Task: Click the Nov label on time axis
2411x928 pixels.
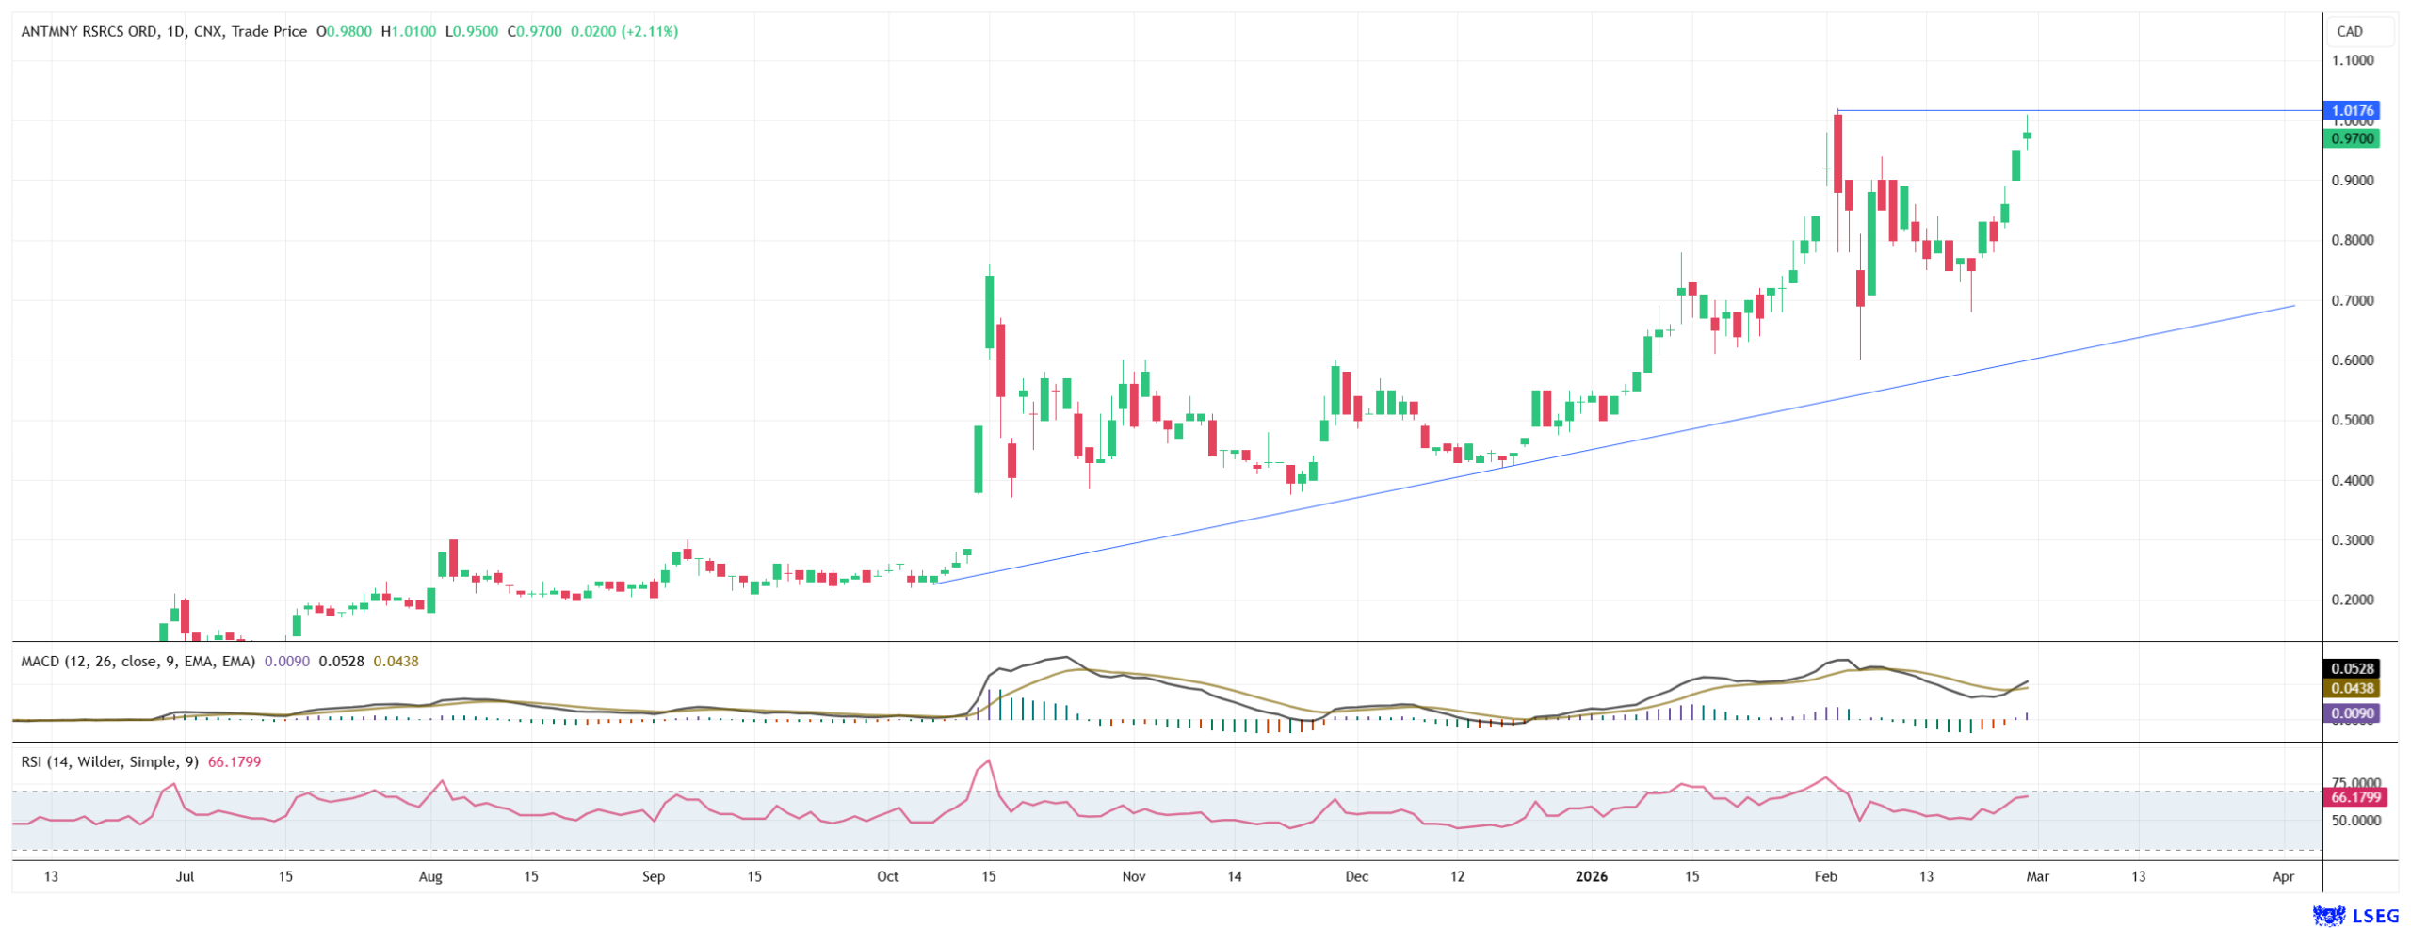Action: (1133, 876)
